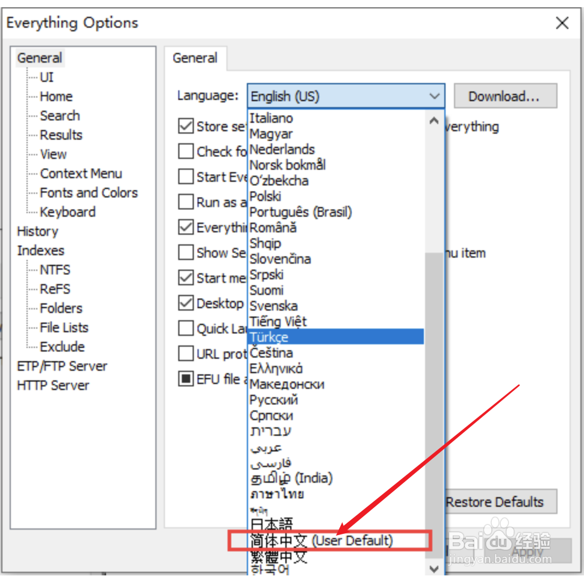
Task: Open the View options page
Action: [x=53, y=154]
